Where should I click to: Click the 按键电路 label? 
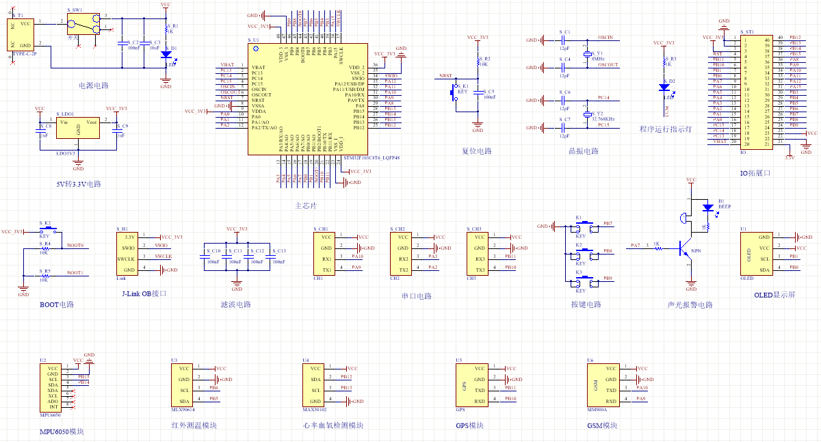586,304
